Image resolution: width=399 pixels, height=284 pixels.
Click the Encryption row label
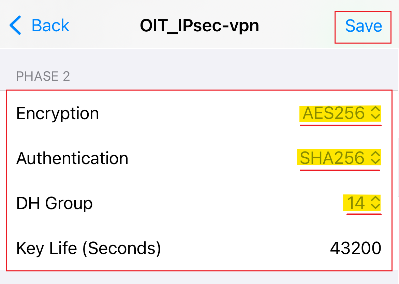point(58,113)
